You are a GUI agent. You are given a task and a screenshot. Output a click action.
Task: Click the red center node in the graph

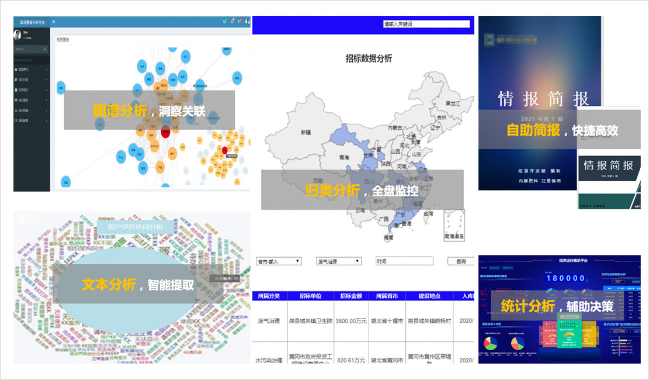pyautogui.click(x=165, y=131)
